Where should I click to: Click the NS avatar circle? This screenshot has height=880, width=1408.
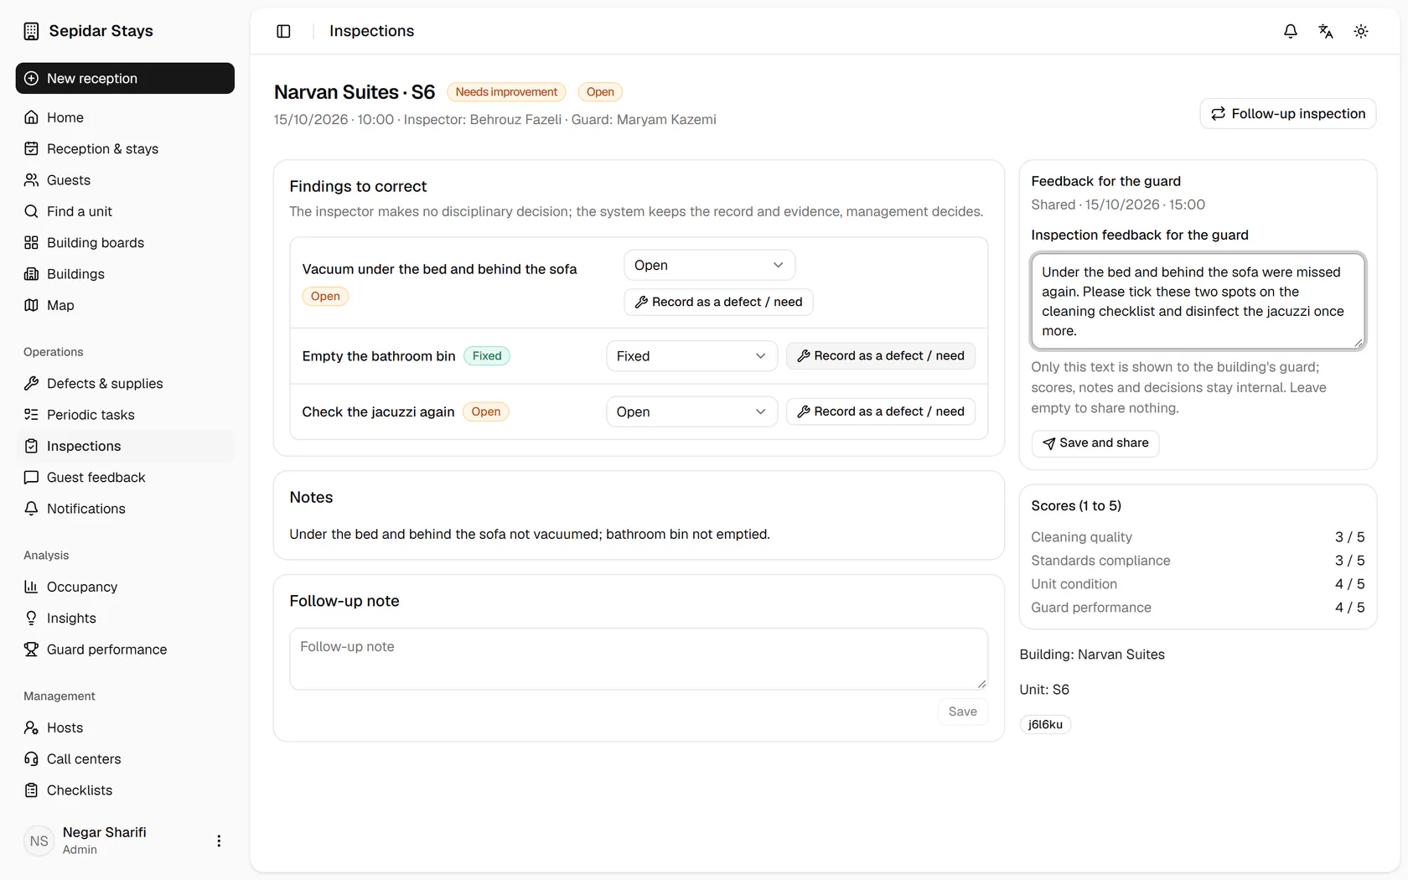point(39,841)
